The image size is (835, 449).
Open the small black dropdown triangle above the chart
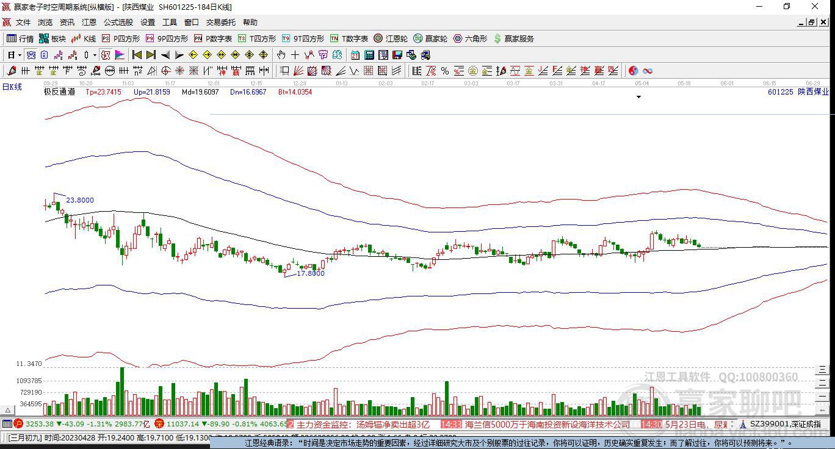[x=639, y=97]
